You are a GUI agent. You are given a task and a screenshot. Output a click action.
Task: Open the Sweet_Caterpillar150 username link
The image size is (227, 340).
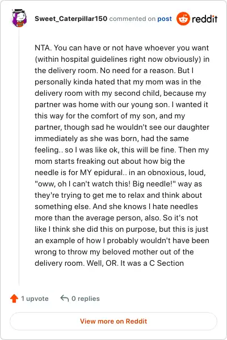pyautogui.click(x=71, y=19)
